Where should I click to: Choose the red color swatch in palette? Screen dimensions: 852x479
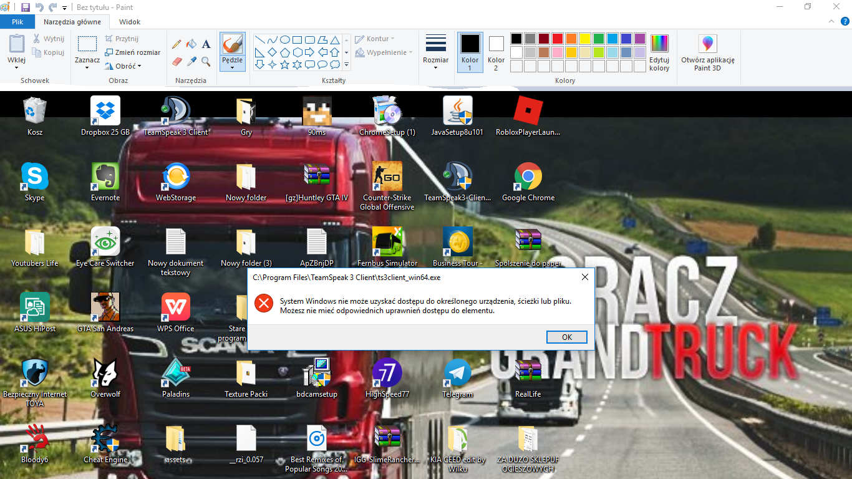[558, 39]
